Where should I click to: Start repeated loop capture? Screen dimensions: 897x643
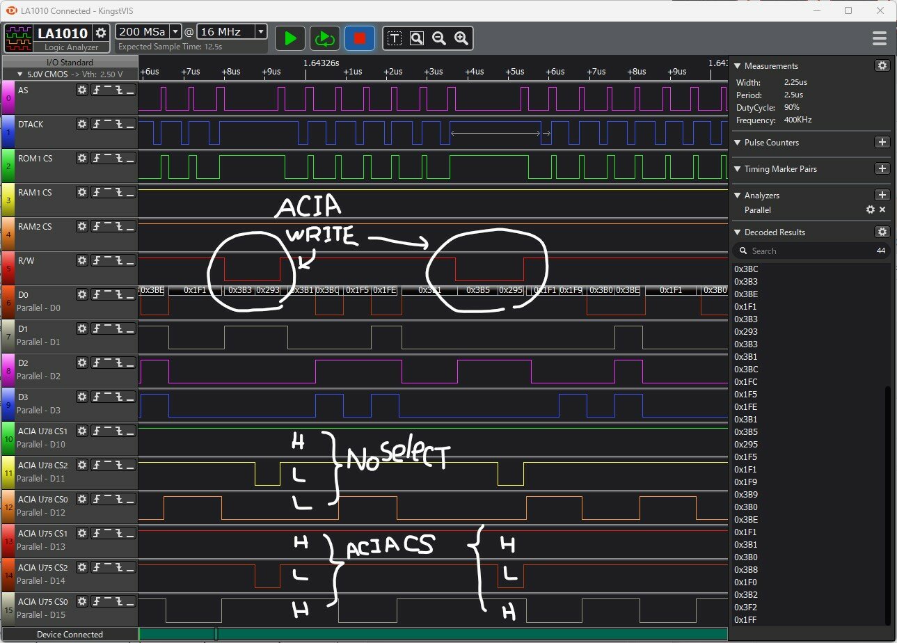click(x=324, y=38)
